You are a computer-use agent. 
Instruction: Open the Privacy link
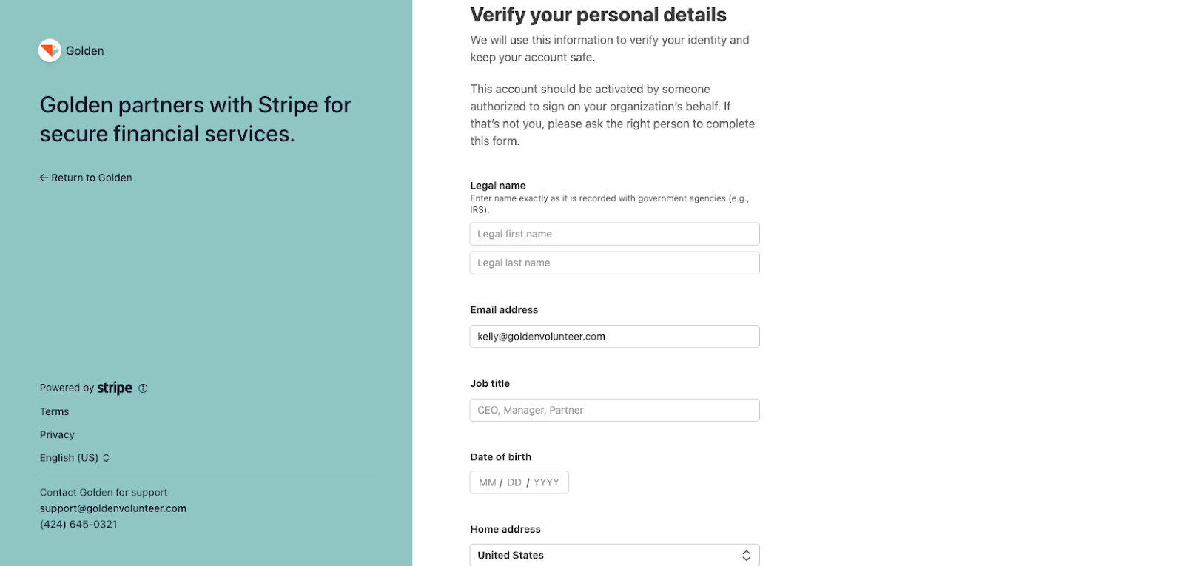[x=57, y=434]
